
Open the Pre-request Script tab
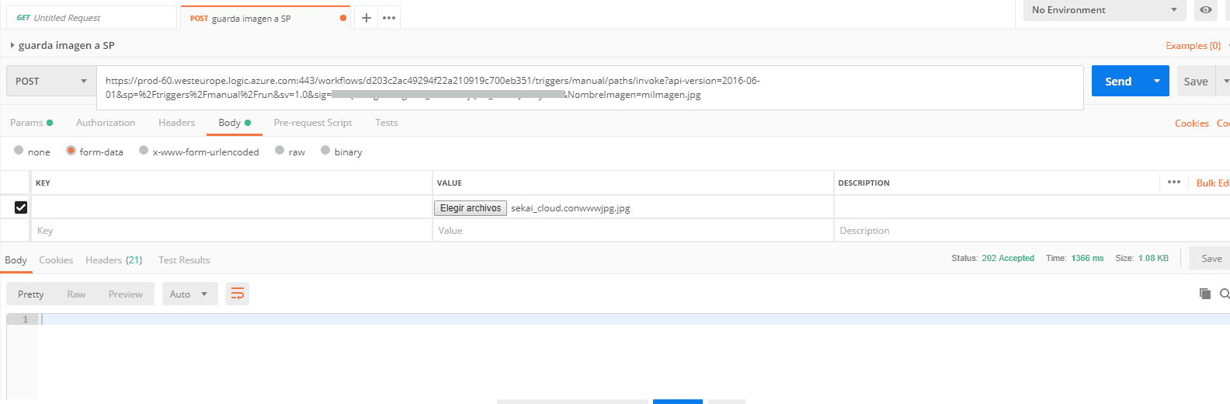[313, 123]
